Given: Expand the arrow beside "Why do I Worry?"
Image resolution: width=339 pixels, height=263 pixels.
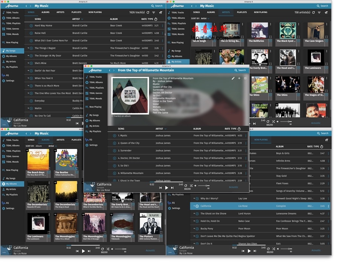Looking at the screenshot, I should (x=194, y=198).
